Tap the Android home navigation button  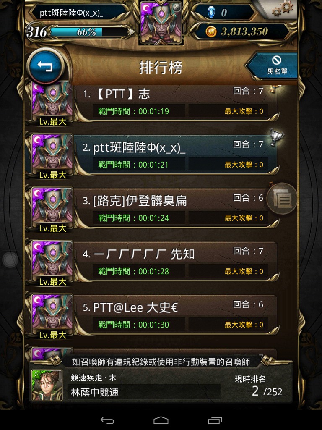[161, 420]
